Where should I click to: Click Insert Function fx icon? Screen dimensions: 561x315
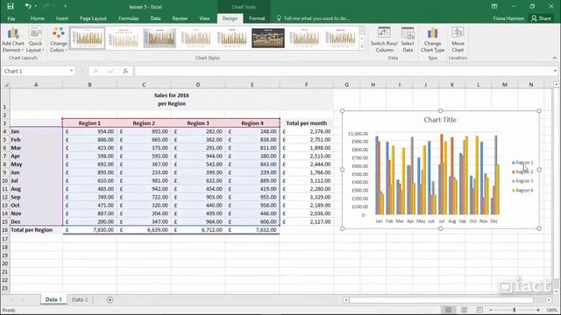[125, 71]
